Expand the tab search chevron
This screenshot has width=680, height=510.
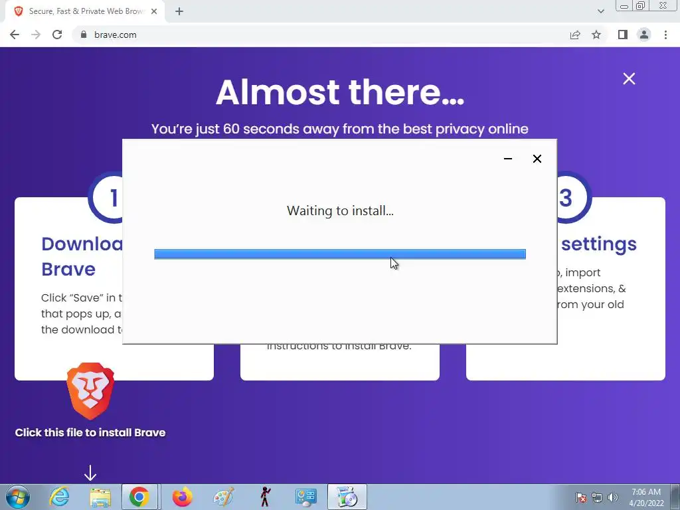600,11
